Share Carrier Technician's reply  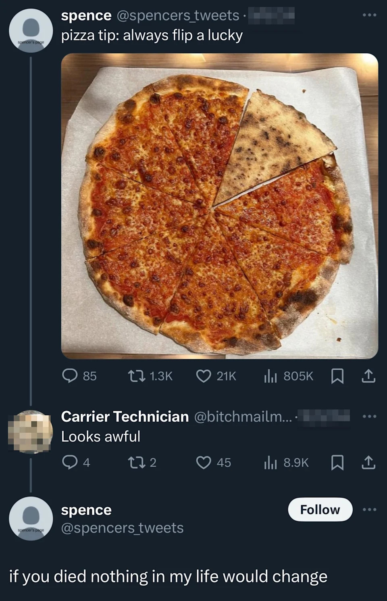coord(368,463)
